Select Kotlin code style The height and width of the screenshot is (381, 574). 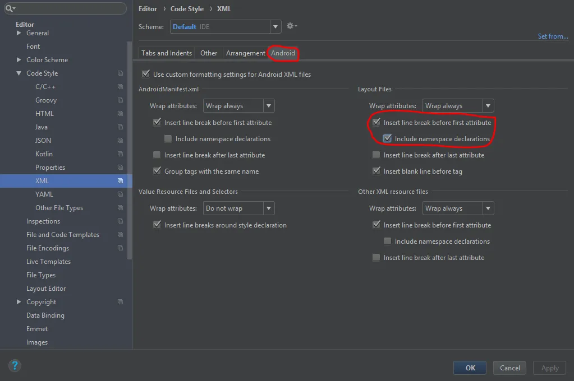pyautogui.click(x=44, y=154)
